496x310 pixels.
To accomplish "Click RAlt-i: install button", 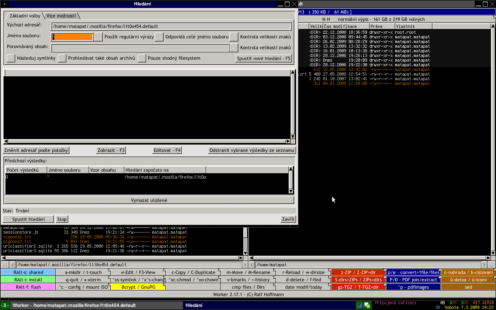I will click(x=28, y=280).
